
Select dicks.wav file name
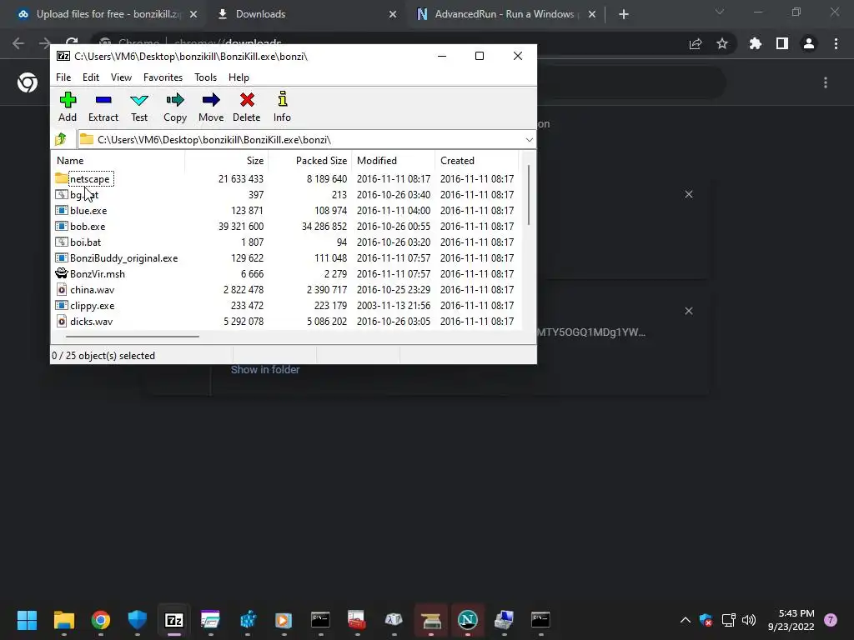[92, 321]
